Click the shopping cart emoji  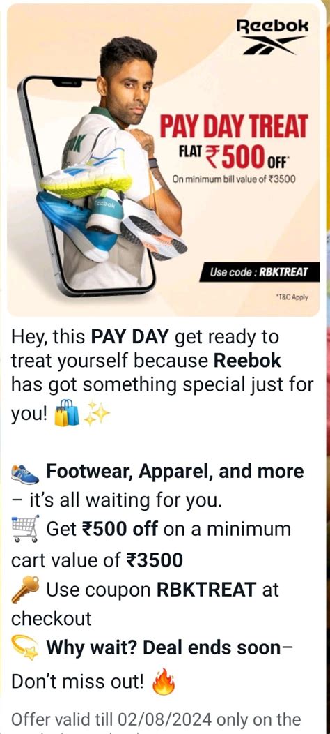(x=25, y=529)
